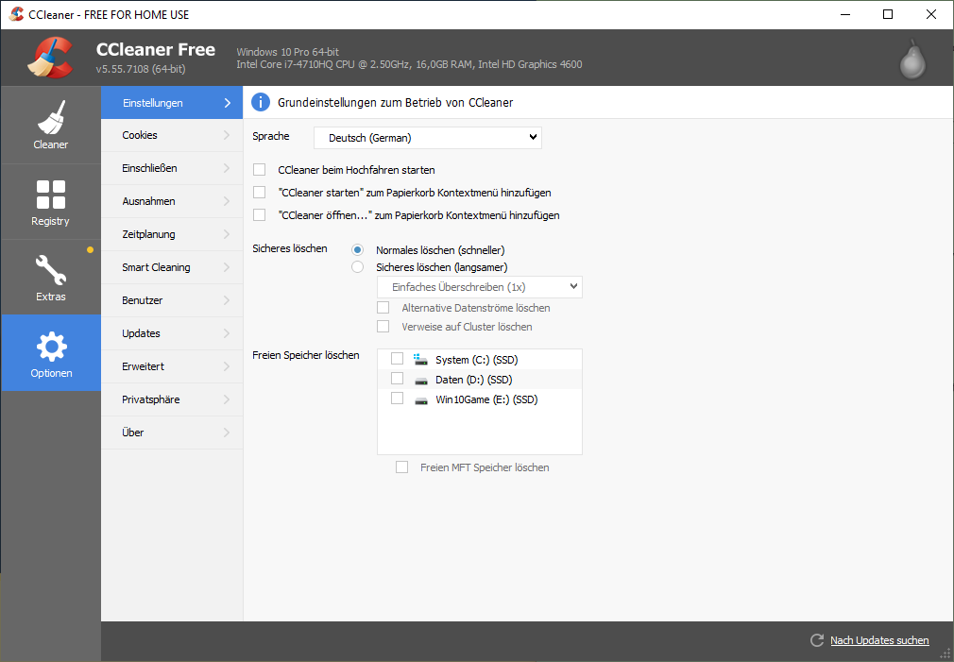Click the CCleaner logo in the header

[x=49, y=58]
